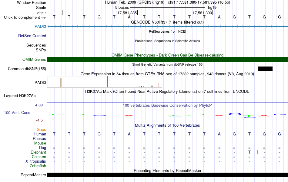
Task: Click the blue PADI3 GENCODE gene label
Action: pyautogui.click(x=40, y=27)
